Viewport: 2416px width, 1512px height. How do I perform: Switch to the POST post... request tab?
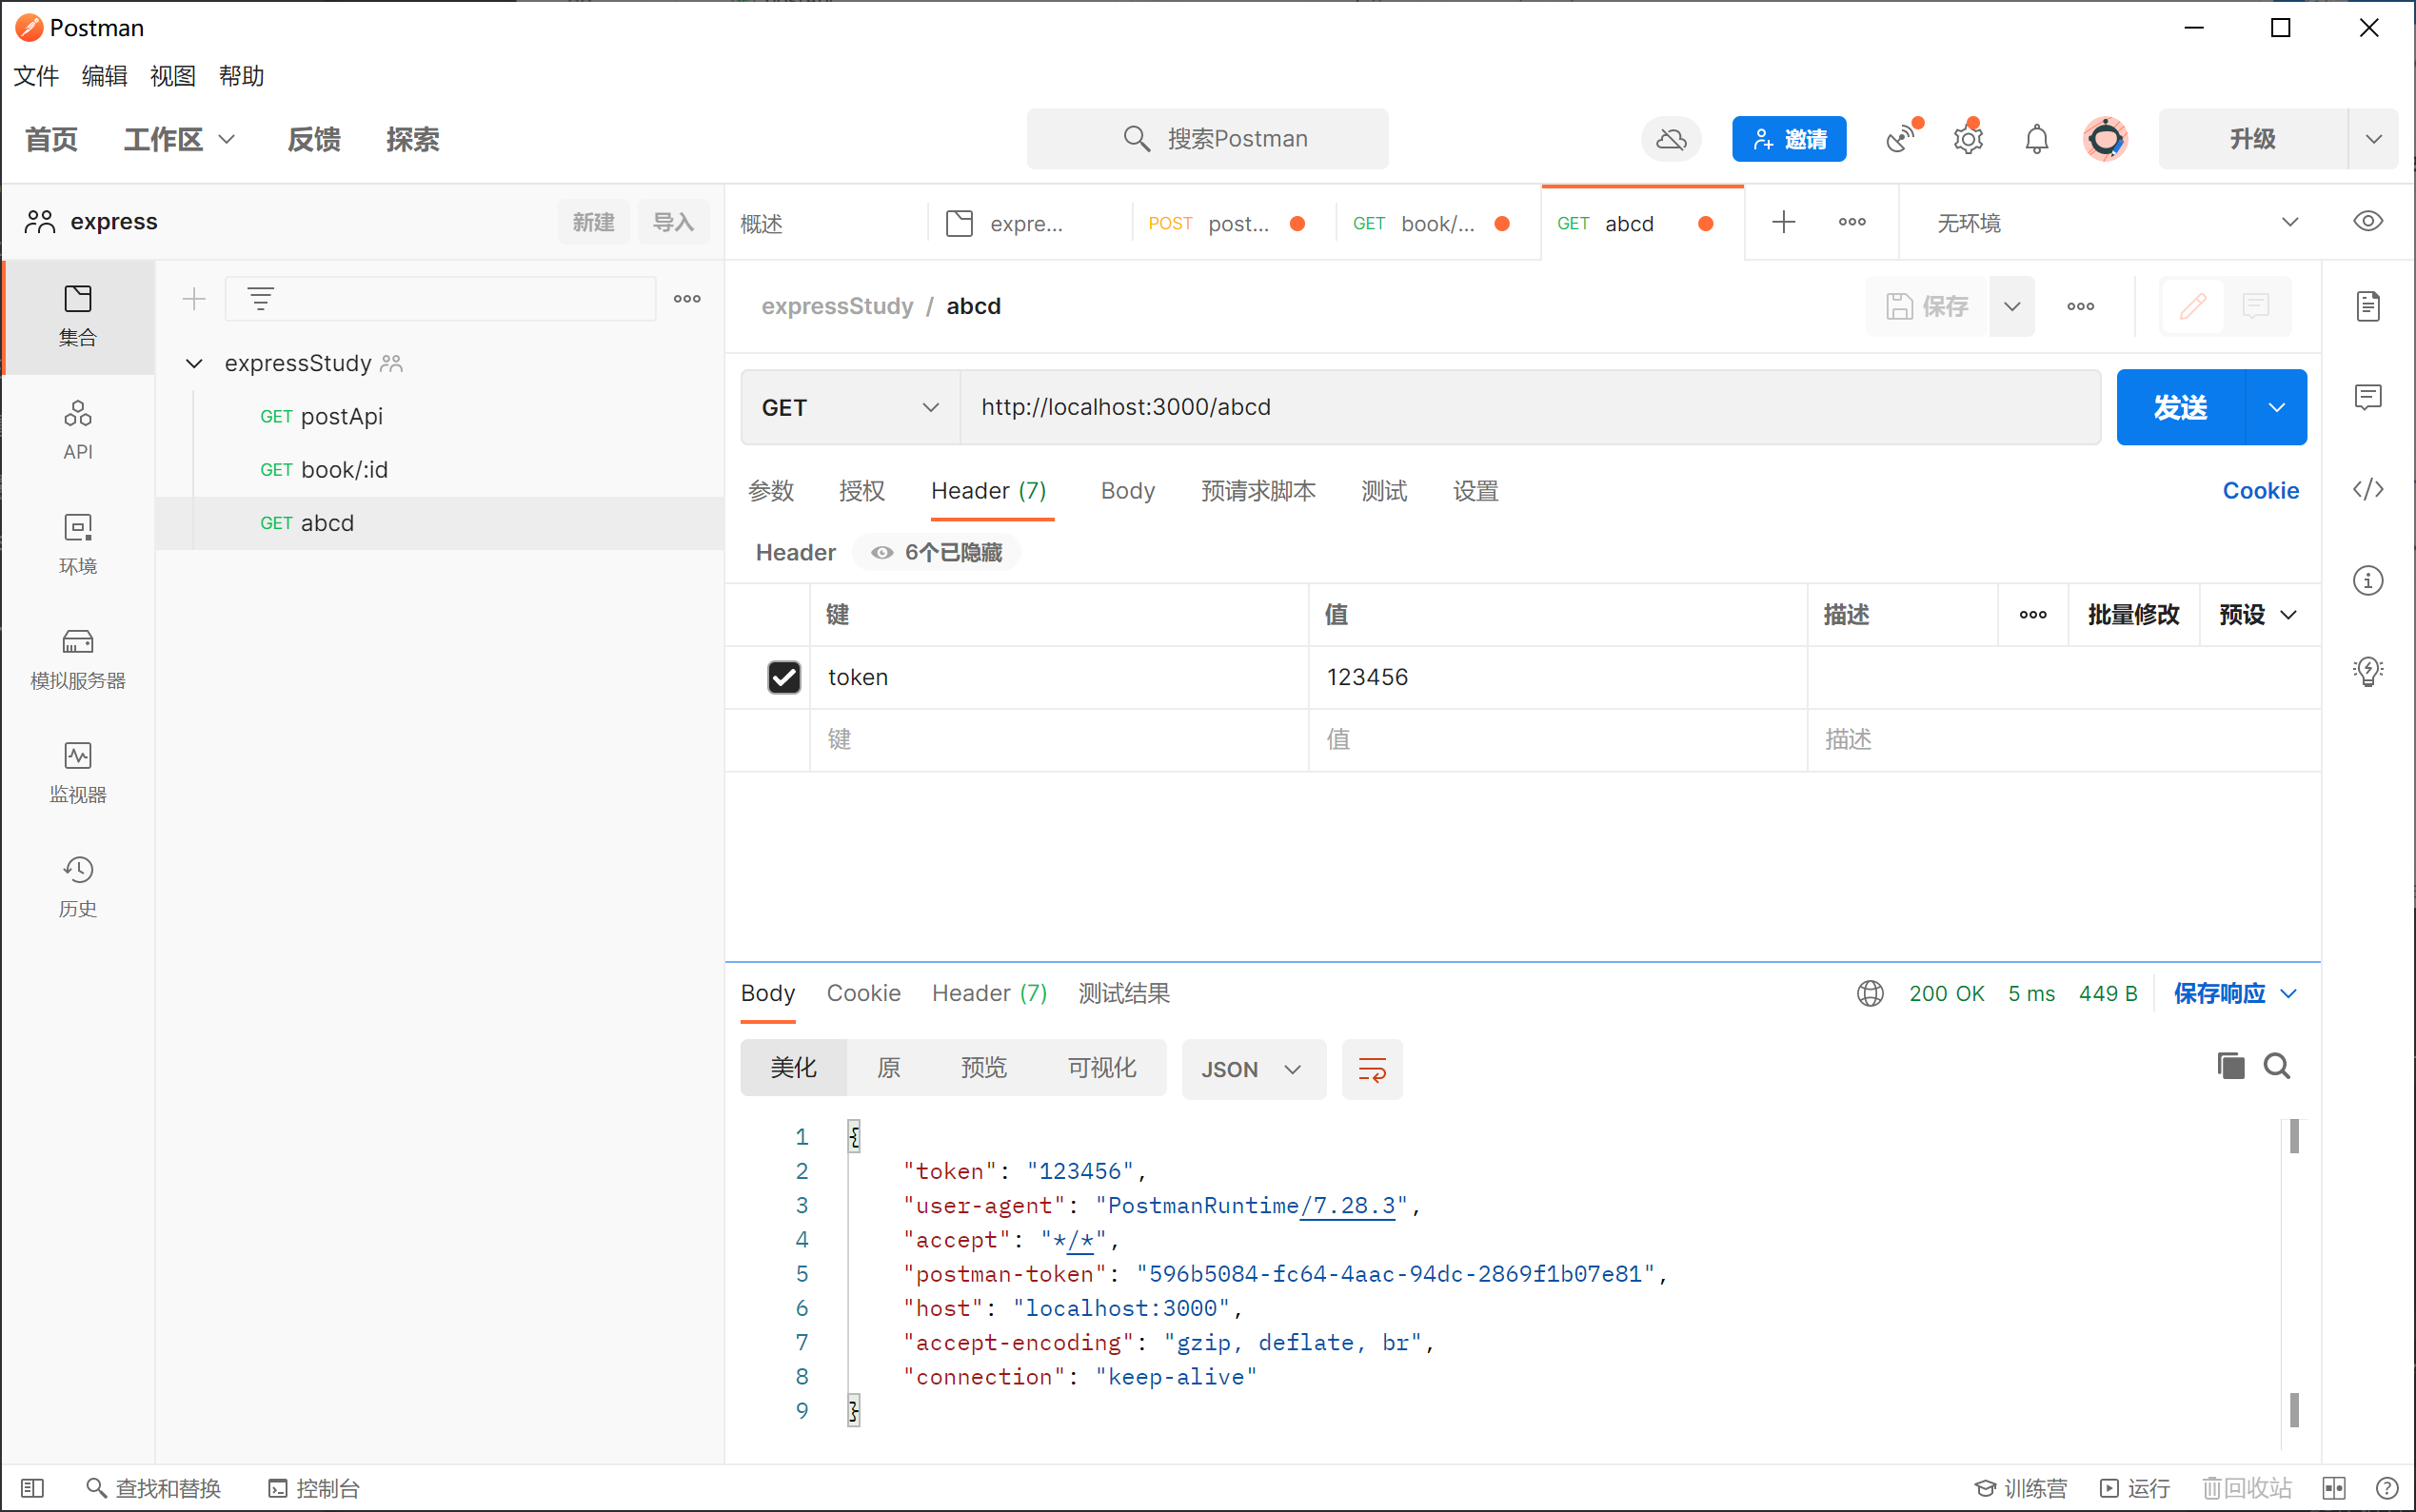click(x=1233, y=223)
